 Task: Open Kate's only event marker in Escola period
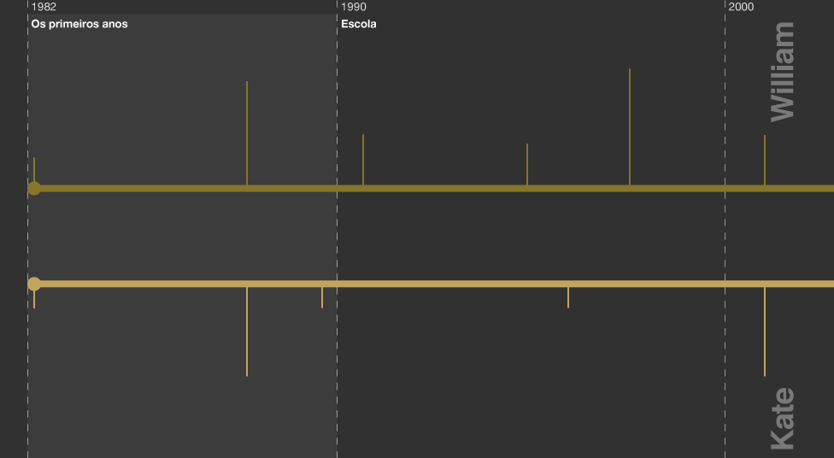click(568, 297)
